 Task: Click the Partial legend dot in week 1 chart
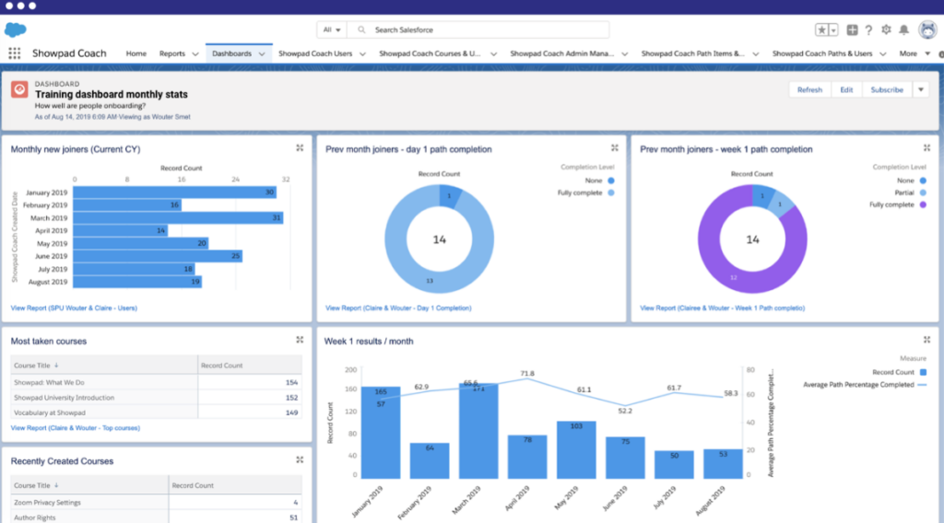(x=923, y=192)
